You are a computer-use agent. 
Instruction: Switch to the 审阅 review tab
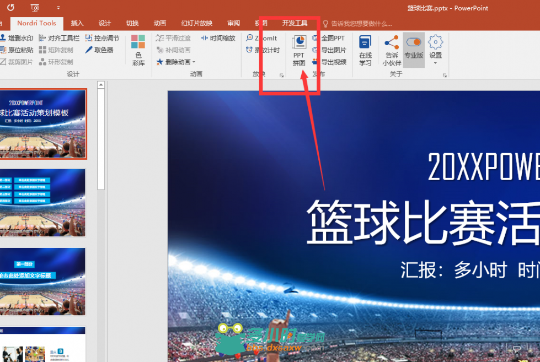[233, 23]
